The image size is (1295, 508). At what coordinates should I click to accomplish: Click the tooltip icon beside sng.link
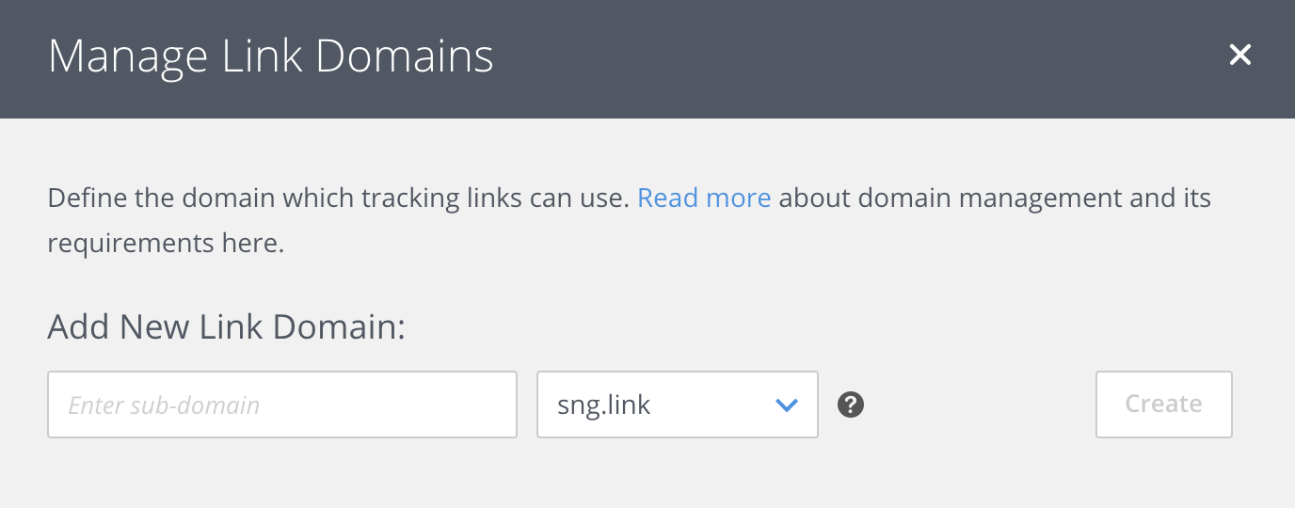851,405
